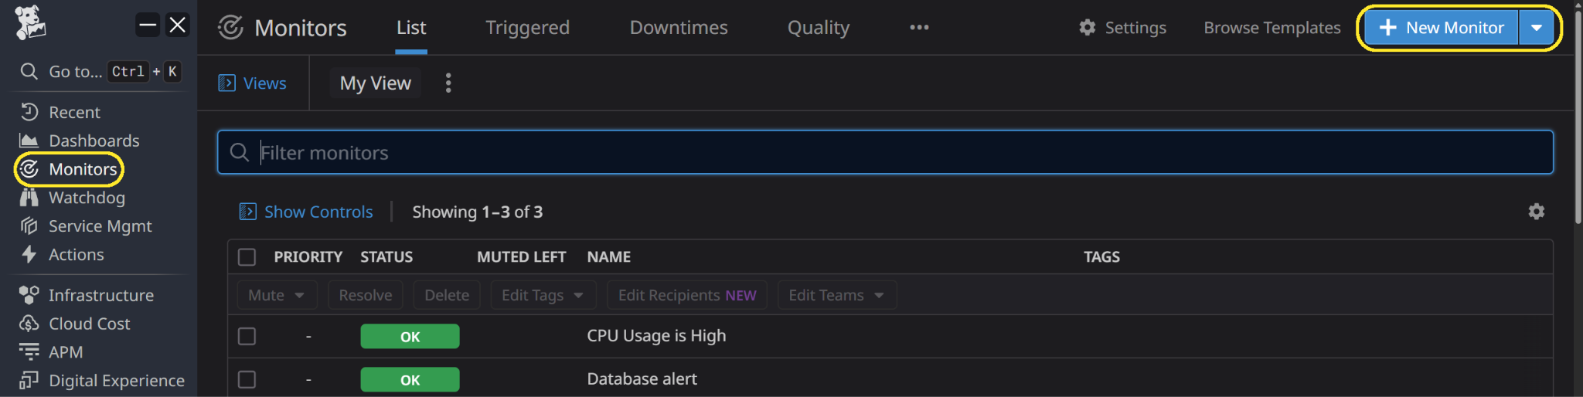Click the STATUS column header
This screenshot has height=397, width=1583.
coord(386,257)
